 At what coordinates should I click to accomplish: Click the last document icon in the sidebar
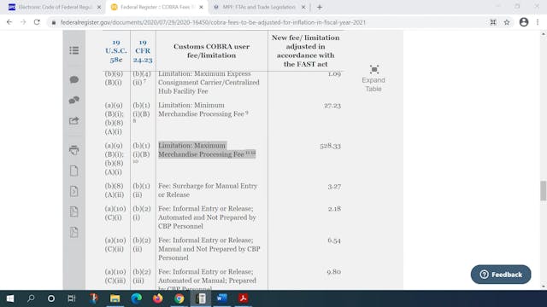[74, 232]
